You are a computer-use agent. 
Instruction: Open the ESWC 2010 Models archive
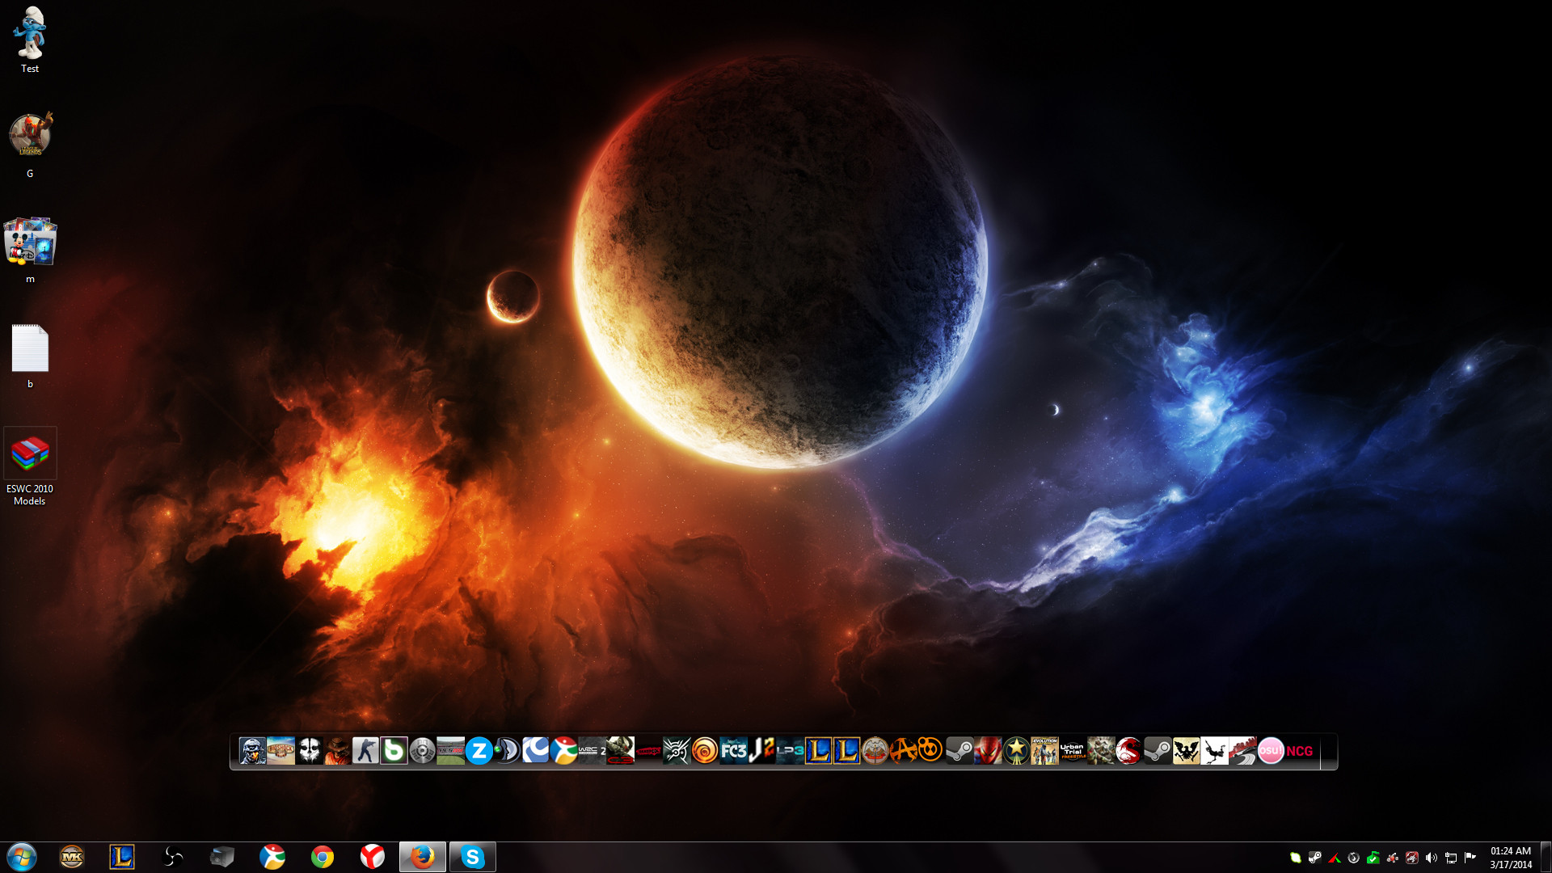30,454
